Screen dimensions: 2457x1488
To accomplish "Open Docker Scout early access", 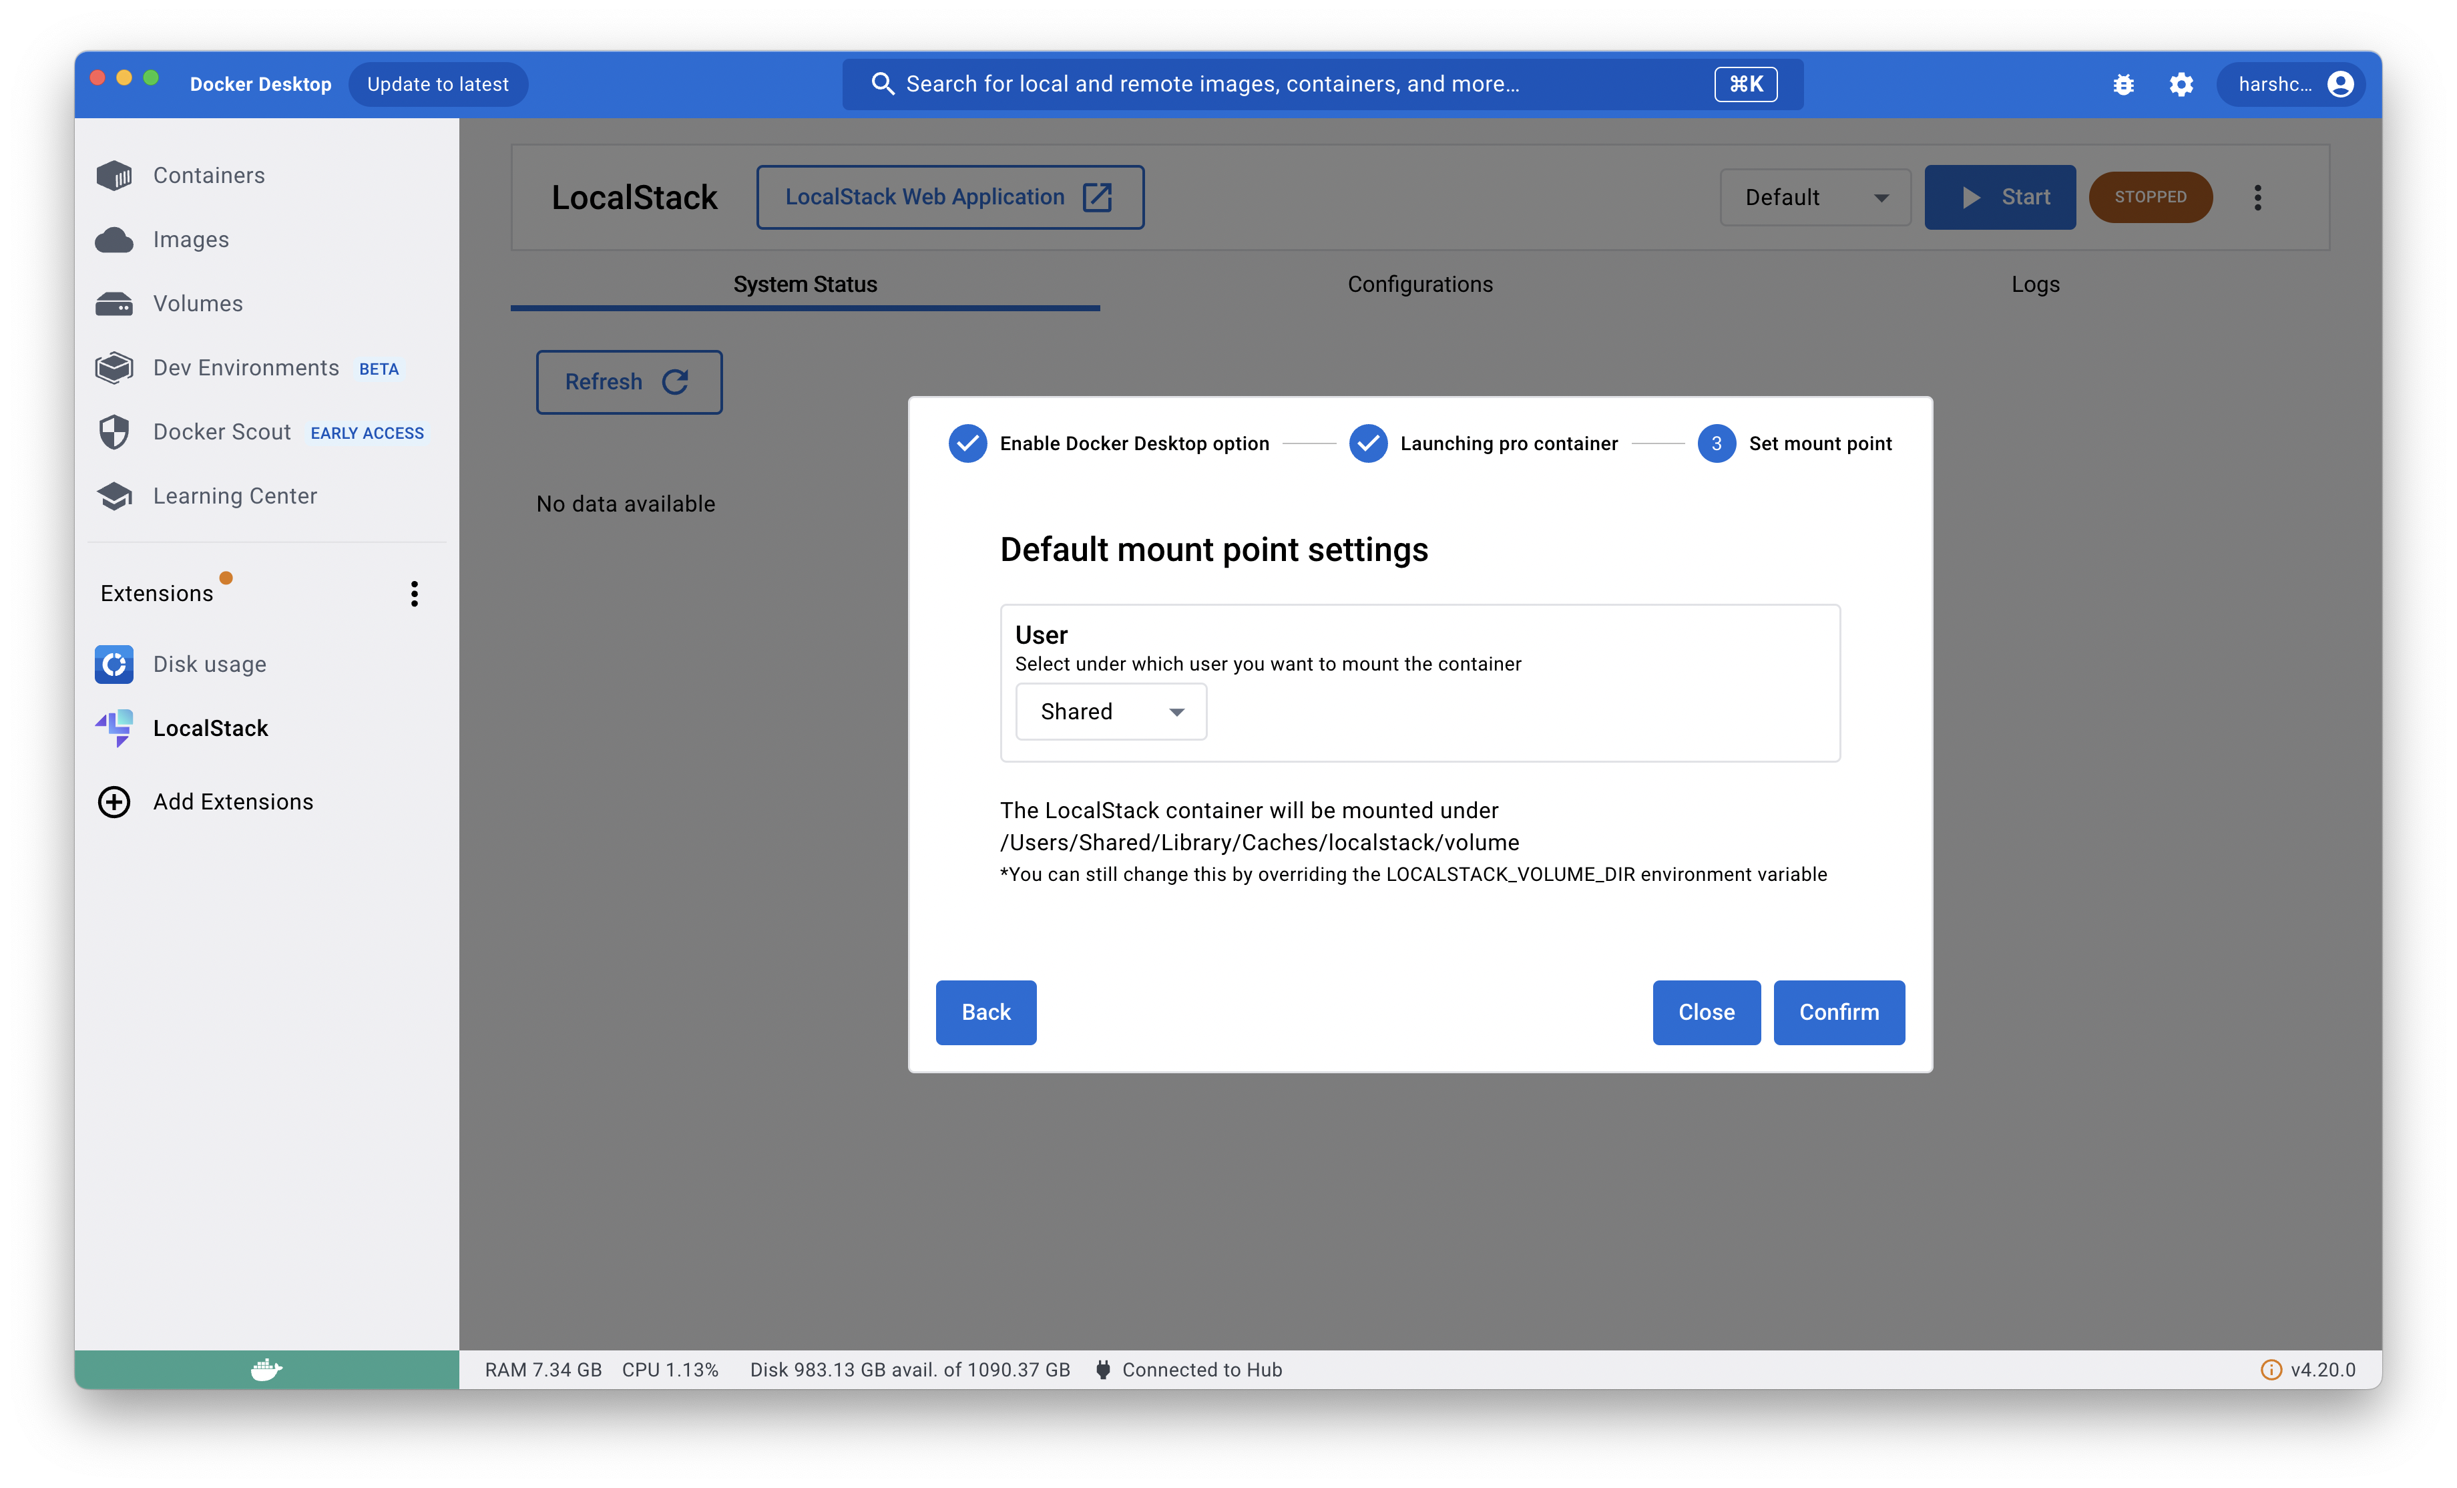I will pos(222,432).
